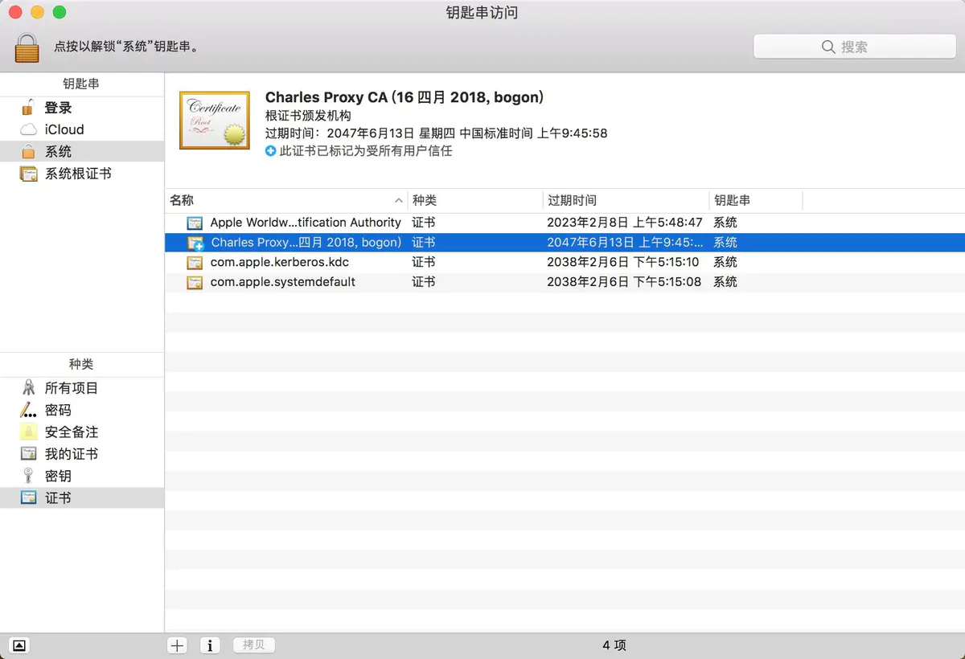Viewport: 965px width, 659px height.
Task: Show 密钥 category
Action: click(82, 476)
